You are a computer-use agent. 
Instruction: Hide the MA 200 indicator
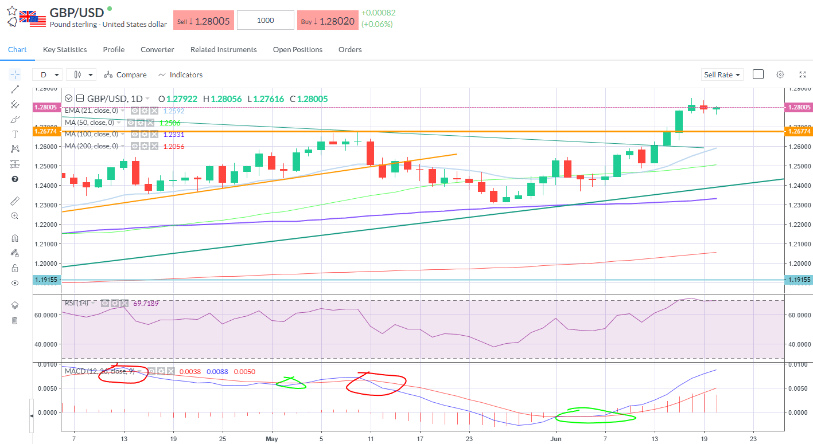pyautogui.click(x=135, y=146)
